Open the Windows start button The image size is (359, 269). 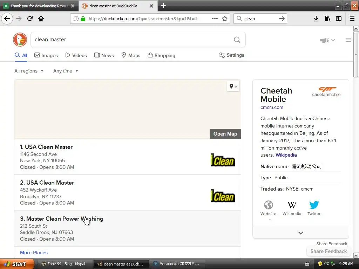coord(17,264)
